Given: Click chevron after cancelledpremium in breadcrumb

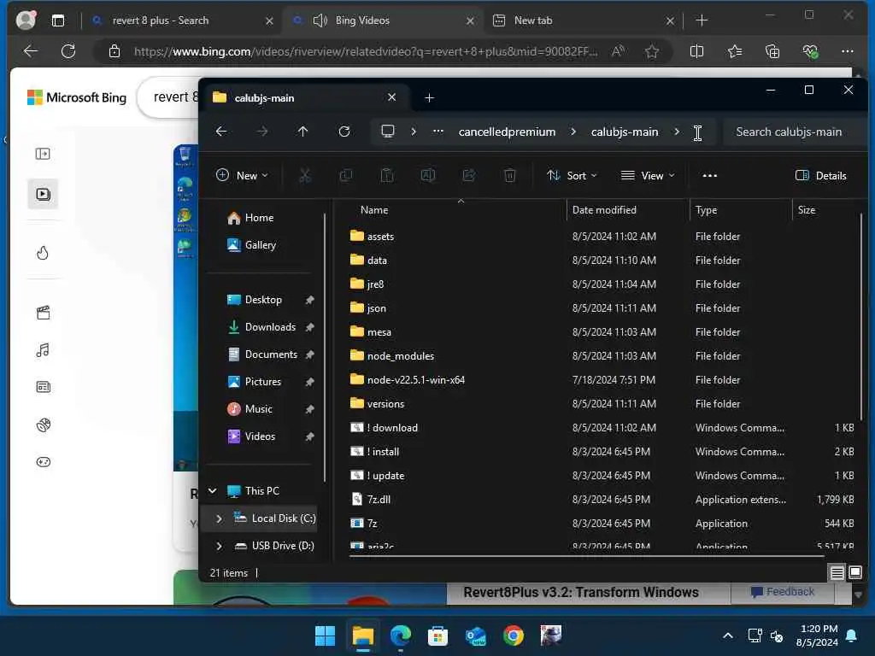Looking at the screenshot, I should 573,132.
